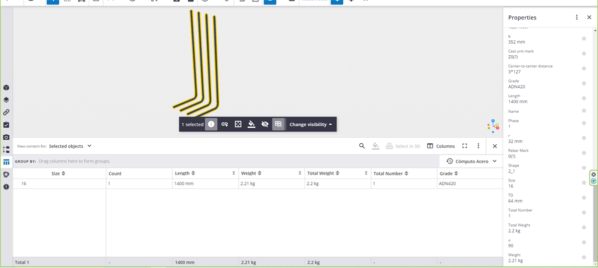Open the Length column sigma aggregation
Screen dimensions: 598x268
(x=234, y=174)
